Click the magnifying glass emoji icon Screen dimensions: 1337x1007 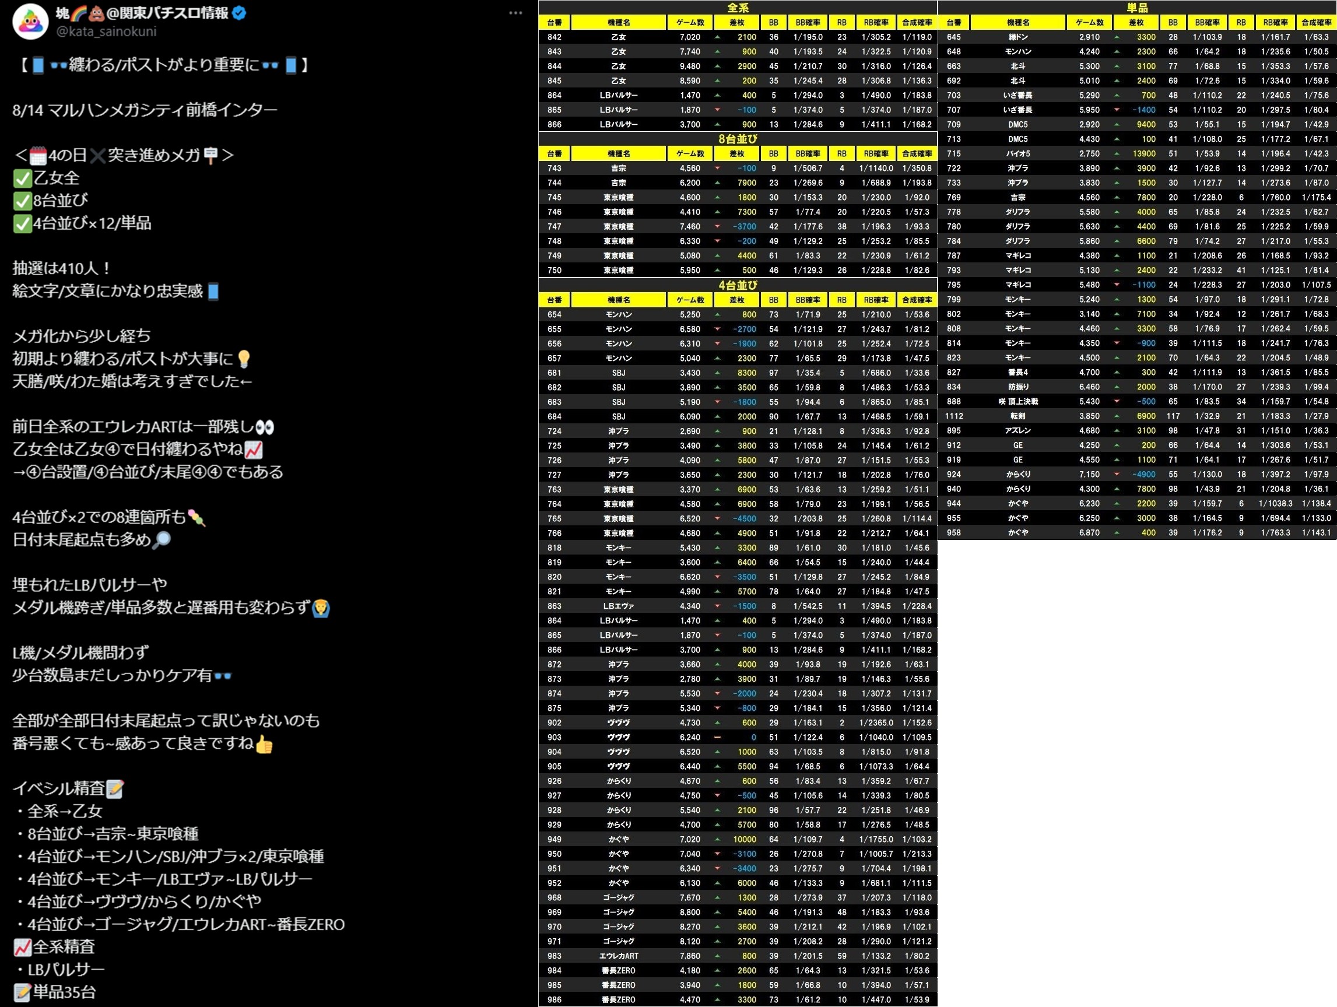(x=162, y=540)
